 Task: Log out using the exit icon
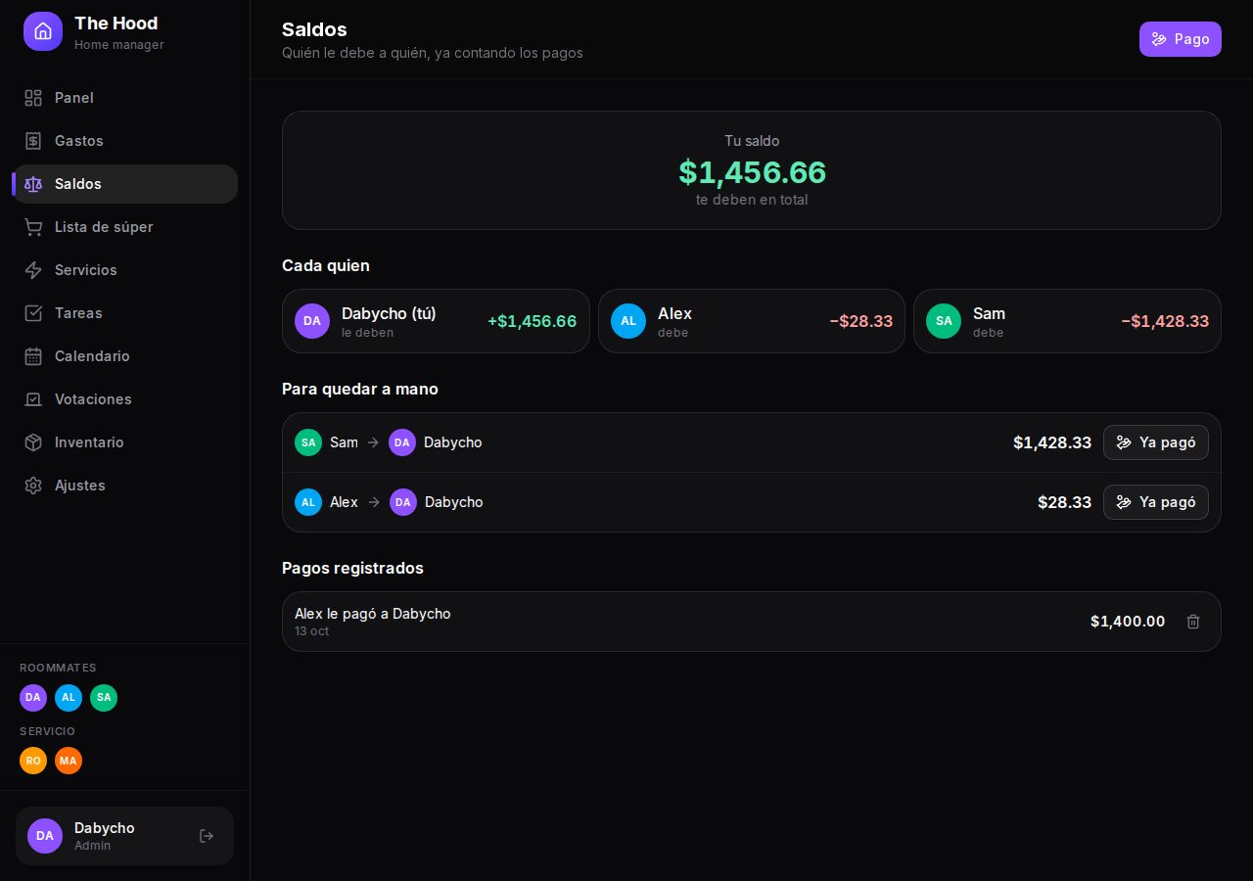click(x=207, y=836)
